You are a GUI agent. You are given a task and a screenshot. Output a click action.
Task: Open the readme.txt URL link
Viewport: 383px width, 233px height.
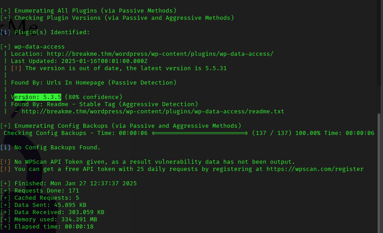153,112
